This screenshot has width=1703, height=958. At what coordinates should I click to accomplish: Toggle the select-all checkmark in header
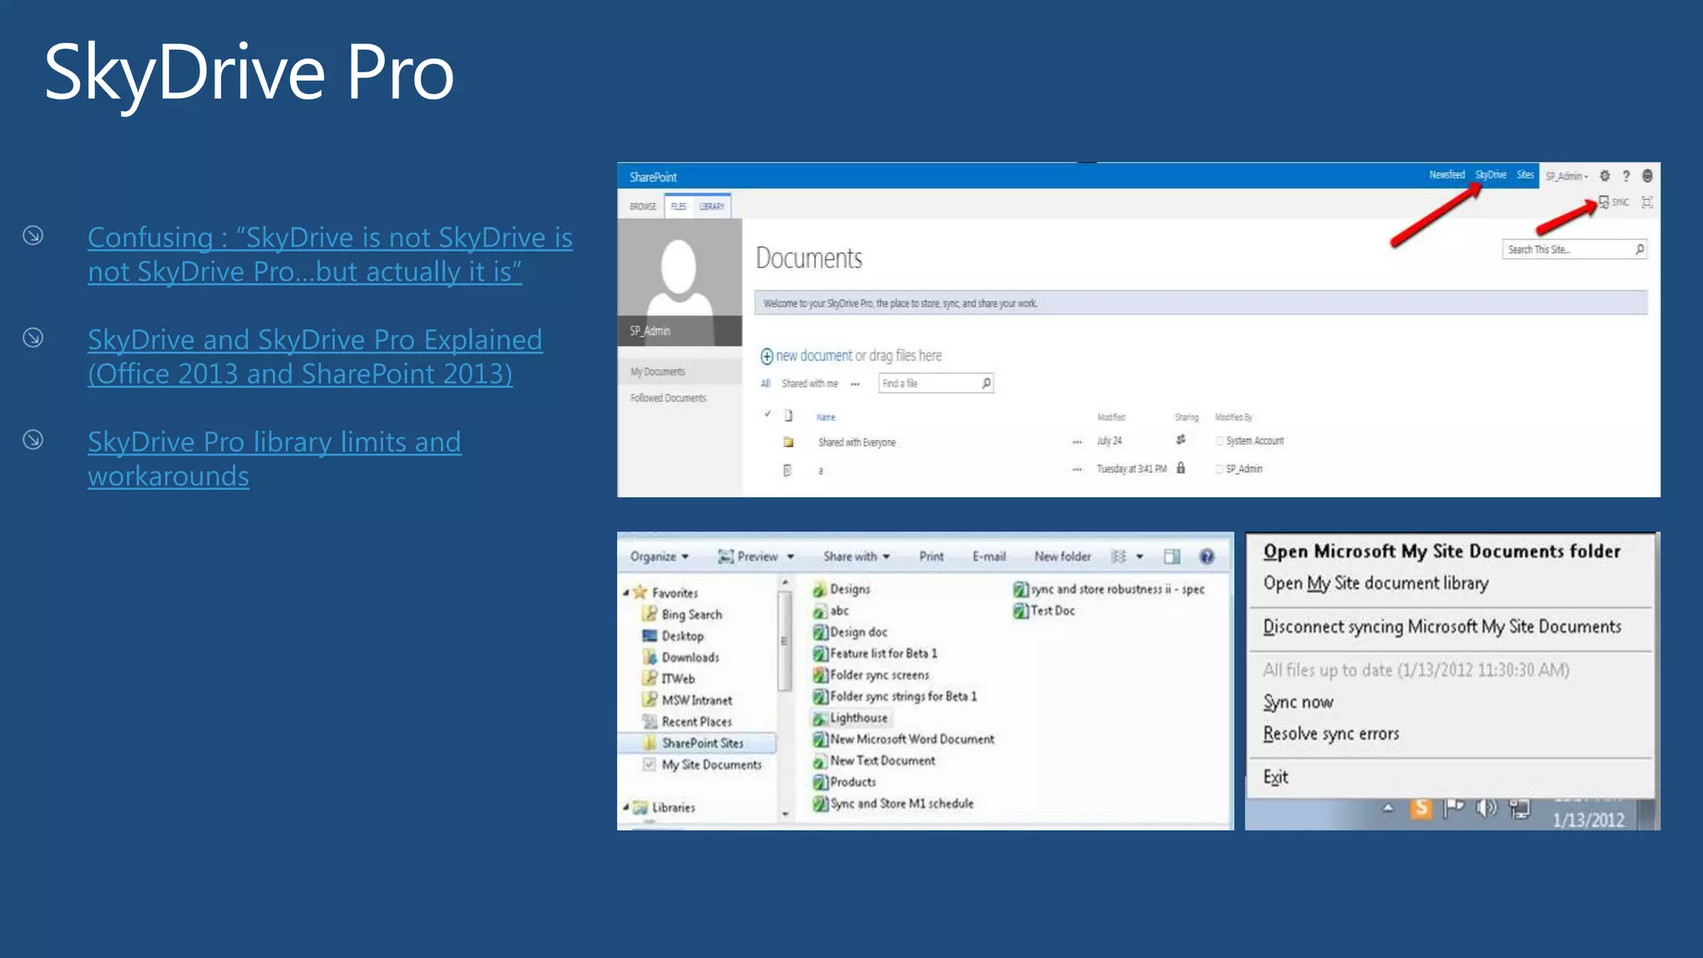pos(768,414)
